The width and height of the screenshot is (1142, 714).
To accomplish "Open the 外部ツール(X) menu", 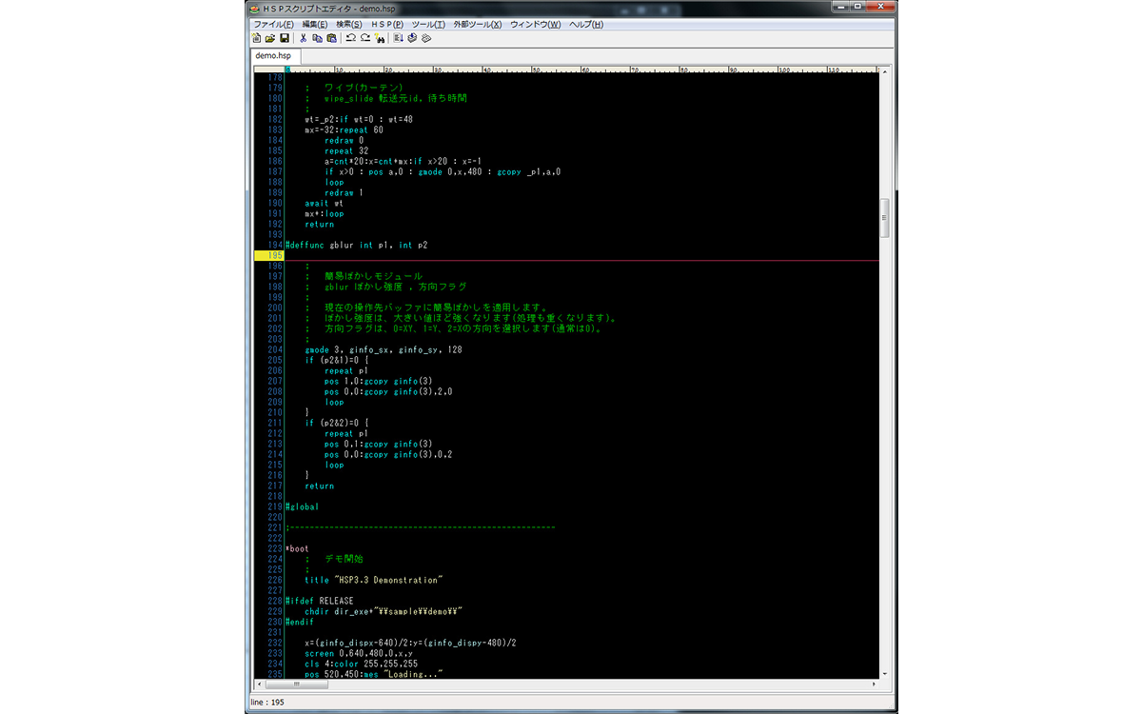I will [x=478, y=24].
